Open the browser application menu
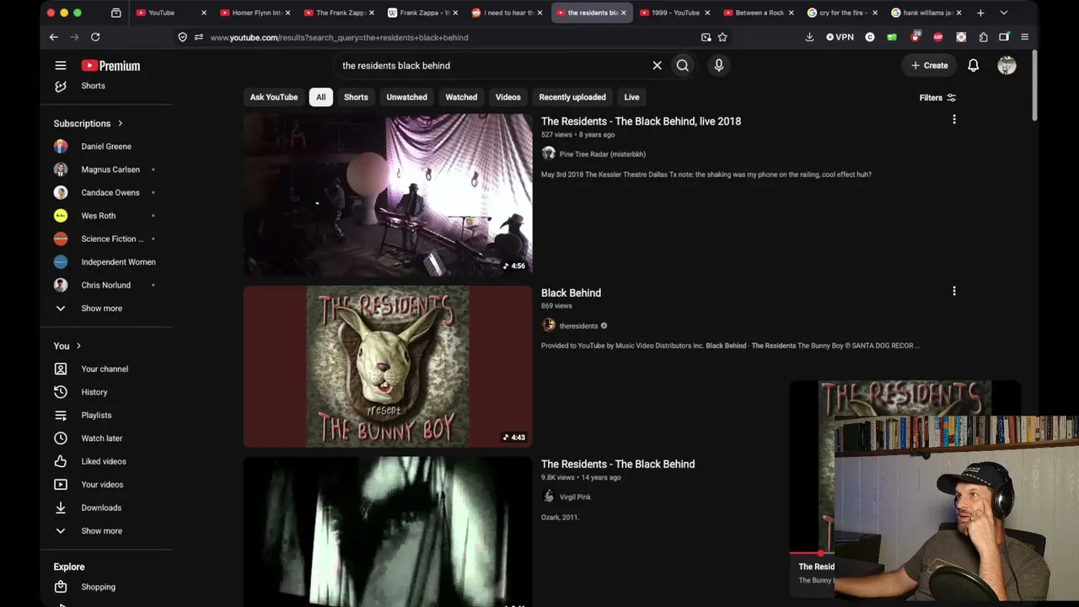This screenshot has width=1079, height=607. 1024,37
